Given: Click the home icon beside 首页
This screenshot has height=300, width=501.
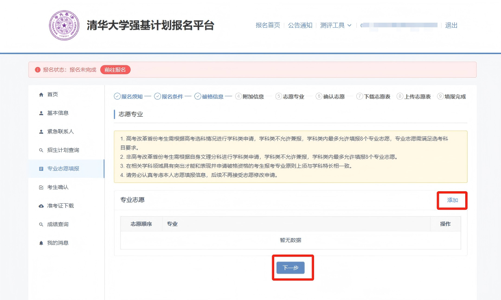Looking at the screenshot, I should [41, 94].
